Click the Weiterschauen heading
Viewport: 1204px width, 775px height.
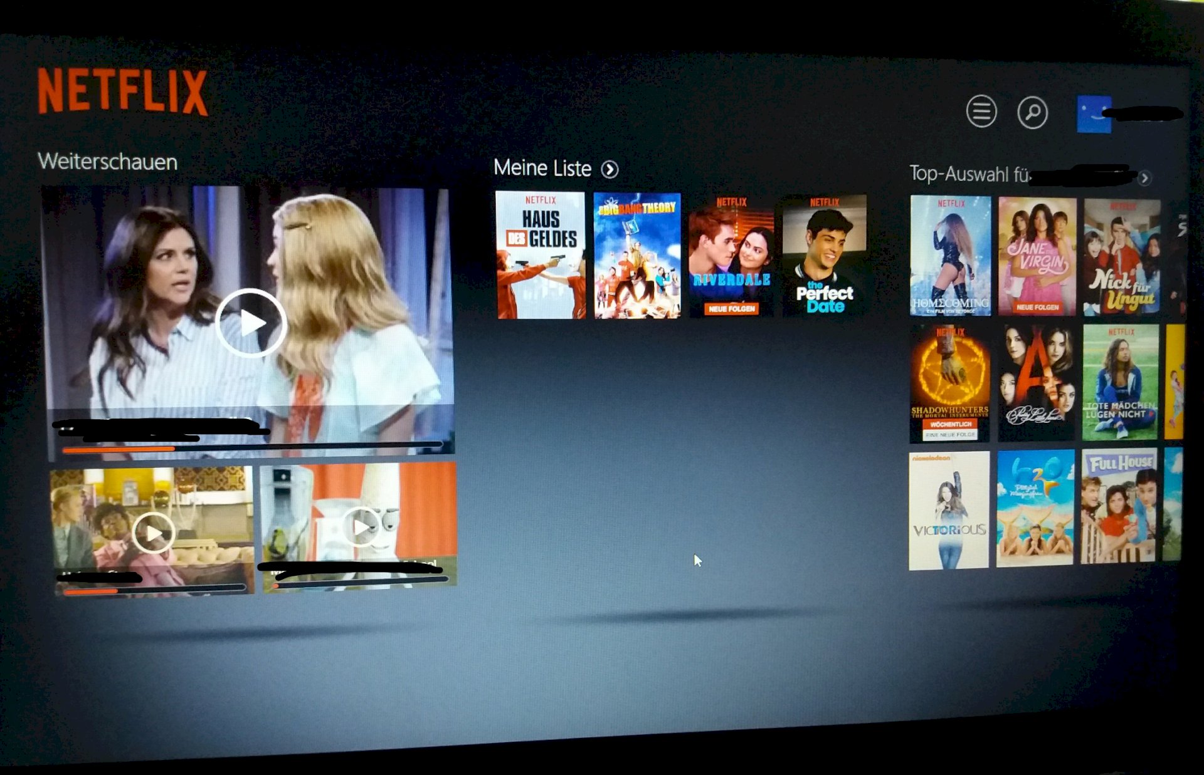pos(107,162)
